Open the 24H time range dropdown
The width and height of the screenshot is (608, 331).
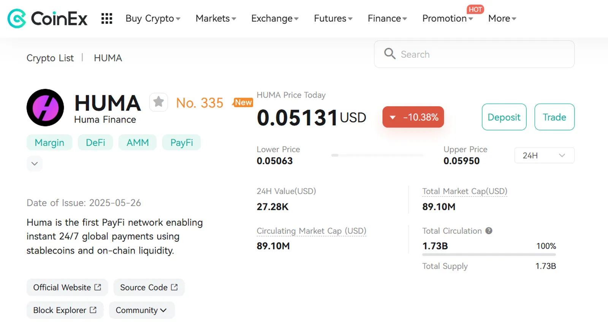pos(544,155)
